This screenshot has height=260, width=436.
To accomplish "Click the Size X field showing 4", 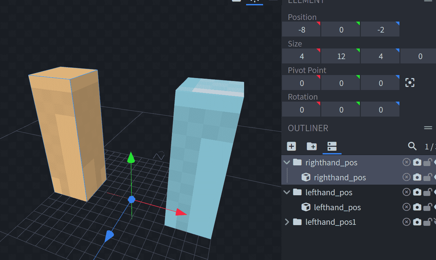I will point(301,56).
